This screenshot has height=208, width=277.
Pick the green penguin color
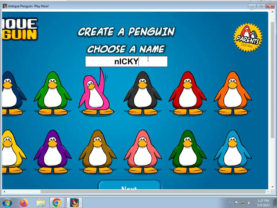pyautogui.click(x=53, y=93)
